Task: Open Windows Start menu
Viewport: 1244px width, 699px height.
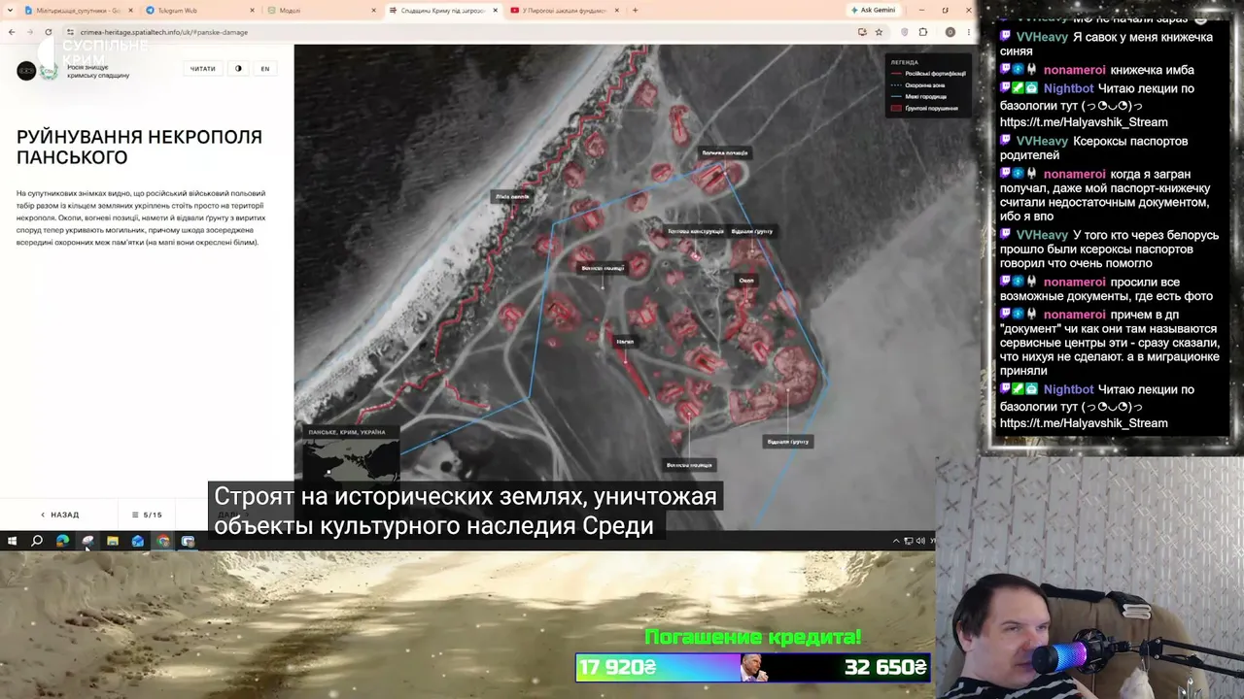Action: pyautogui.click(x=12, y=541)
